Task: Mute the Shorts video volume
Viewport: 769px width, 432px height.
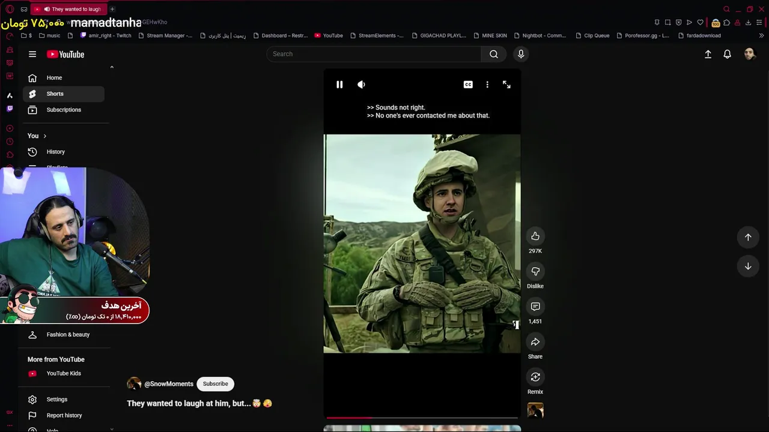Action: (361, 85)
